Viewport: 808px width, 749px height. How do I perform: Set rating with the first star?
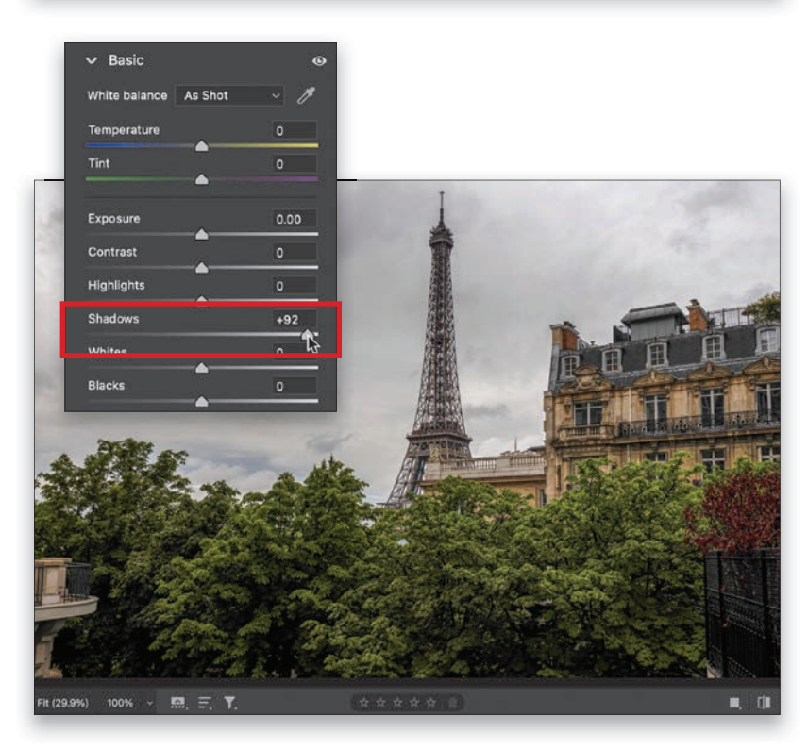[363, 703]
